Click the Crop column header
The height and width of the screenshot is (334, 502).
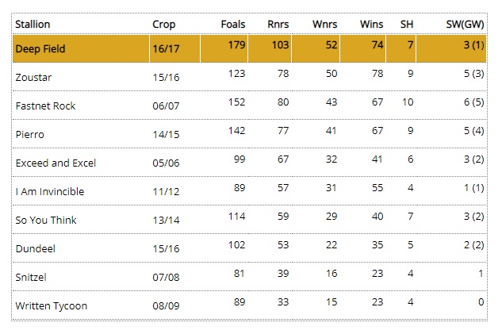tap(163, 24)
